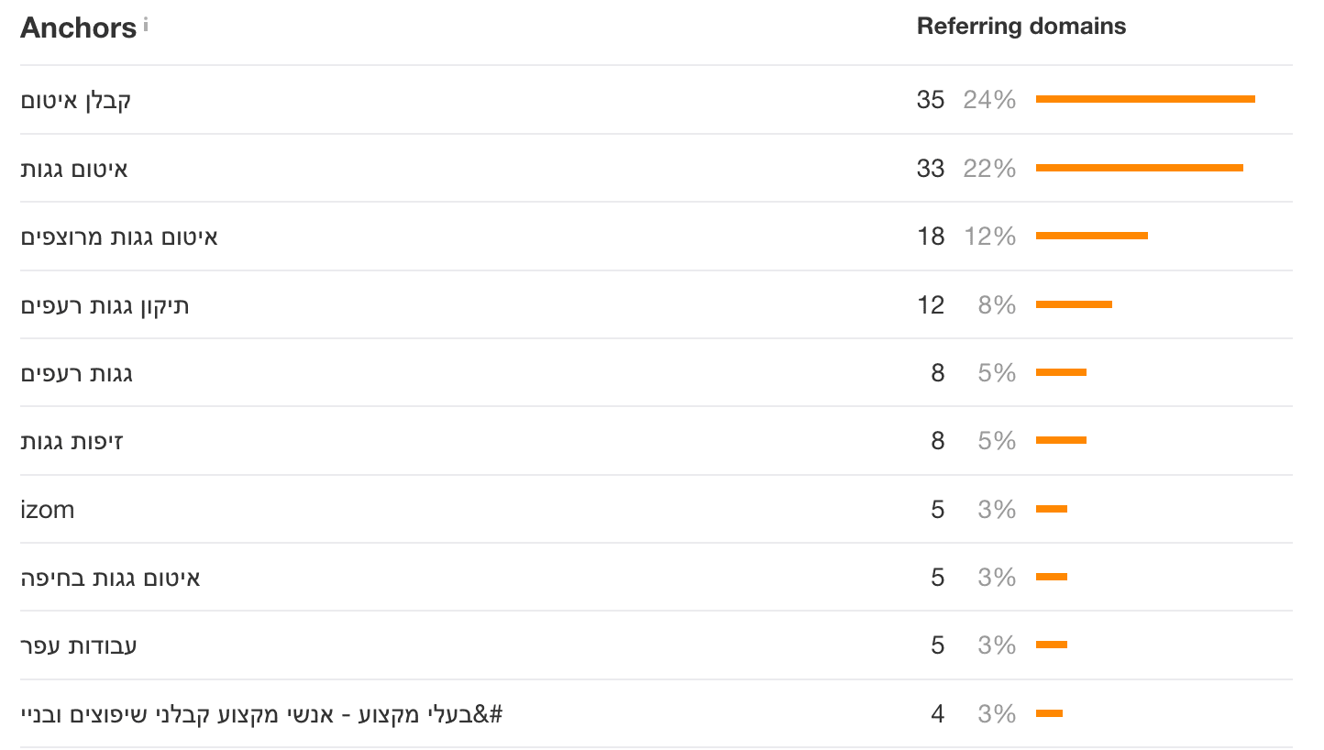Click the זיפות גגות anchor
Screen dimensions: 1324x750
pyautogui.click(x=72, y=441)
